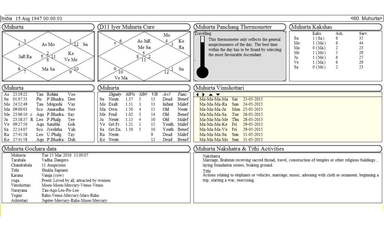Select the Ma-Ma-Ma-Su Sun 31-05-2015 row
Screen dimensions: 384x240
231,135
